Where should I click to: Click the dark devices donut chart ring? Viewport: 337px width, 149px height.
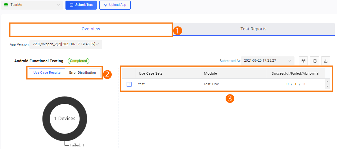tap(46, 118)
